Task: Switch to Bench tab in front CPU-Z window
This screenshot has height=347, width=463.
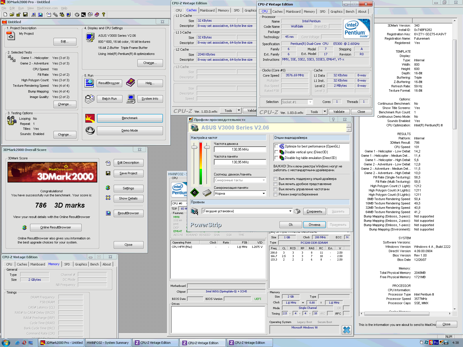Action: [x=350, y=12]
